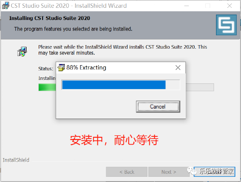Click the CST Studio Suite logo
This screenshot has width=241, height=182.
[x=226, y=25]
